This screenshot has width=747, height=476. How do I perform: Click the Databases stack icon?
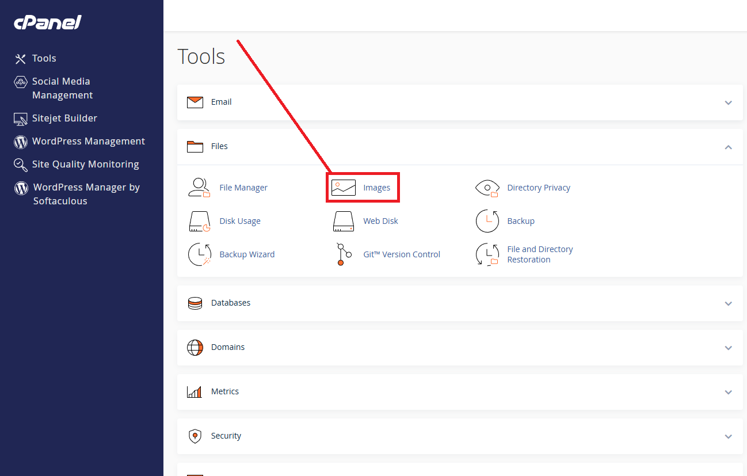pyautogui.click(x=195, y=303)
